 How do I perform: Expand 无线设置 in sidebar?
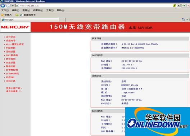pos(11,52)
